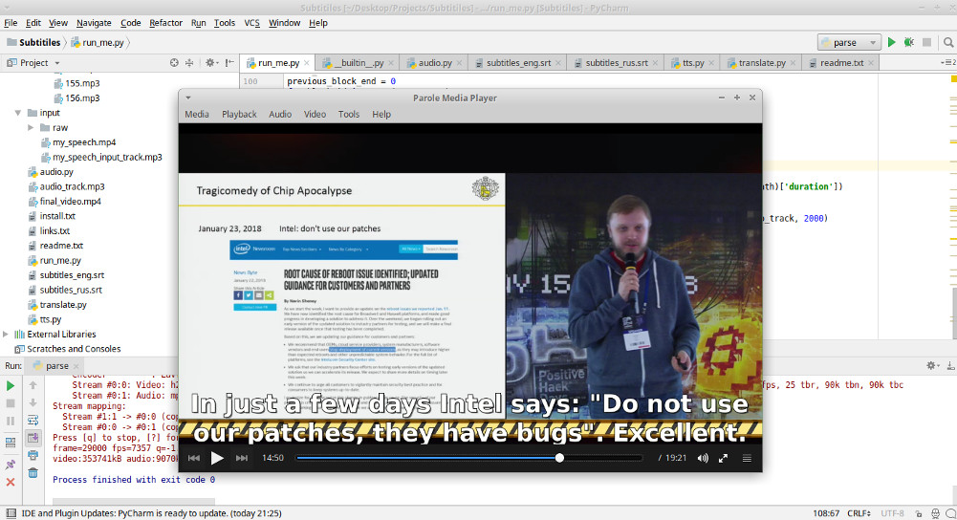
Task: Open the Project view selector dropdown
Action: 57,63
